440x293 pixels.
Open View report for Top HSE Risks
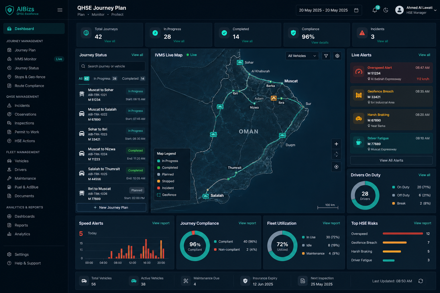click(x=423, y=223)
